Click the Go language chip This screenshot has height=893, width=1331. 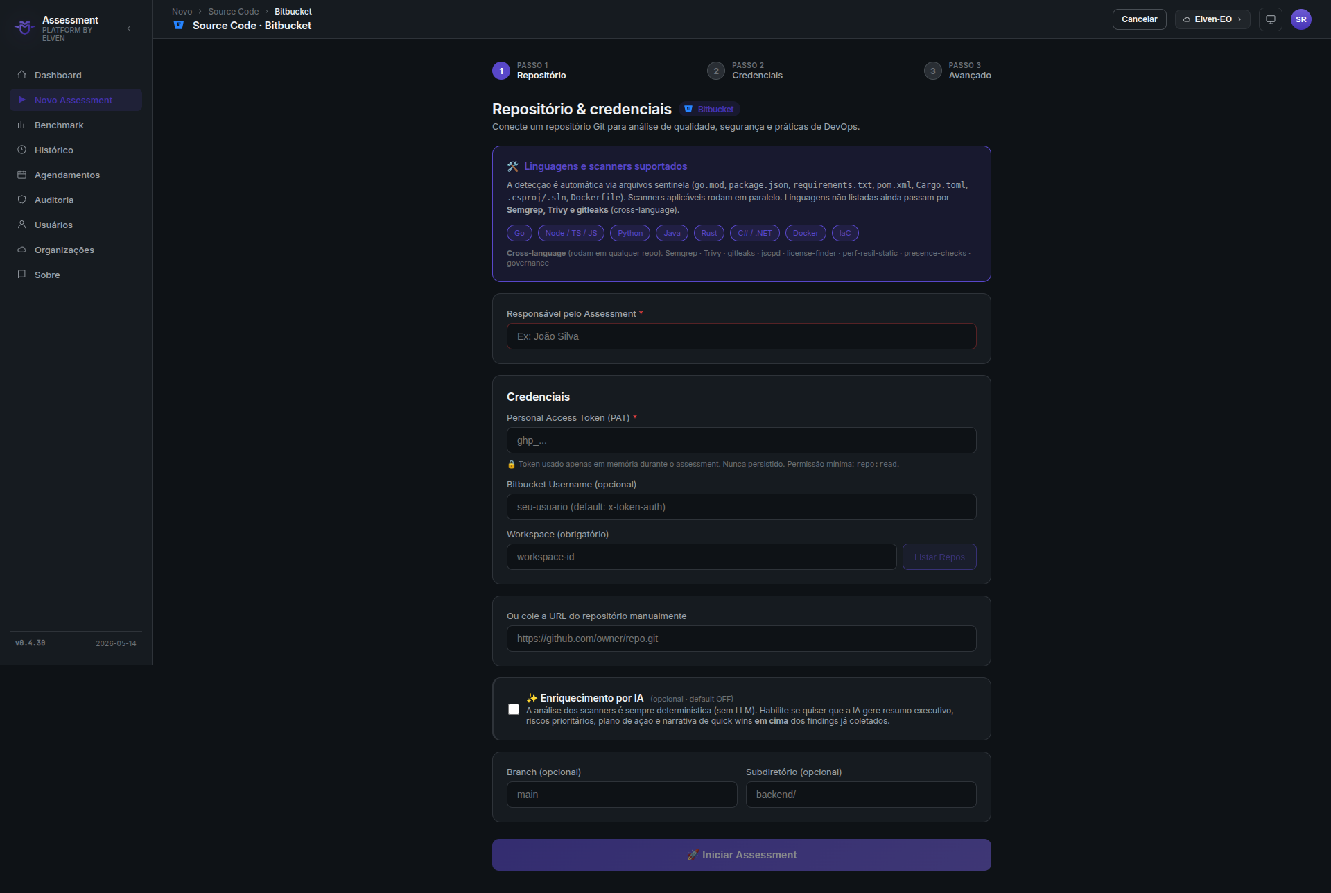[519, 233]
